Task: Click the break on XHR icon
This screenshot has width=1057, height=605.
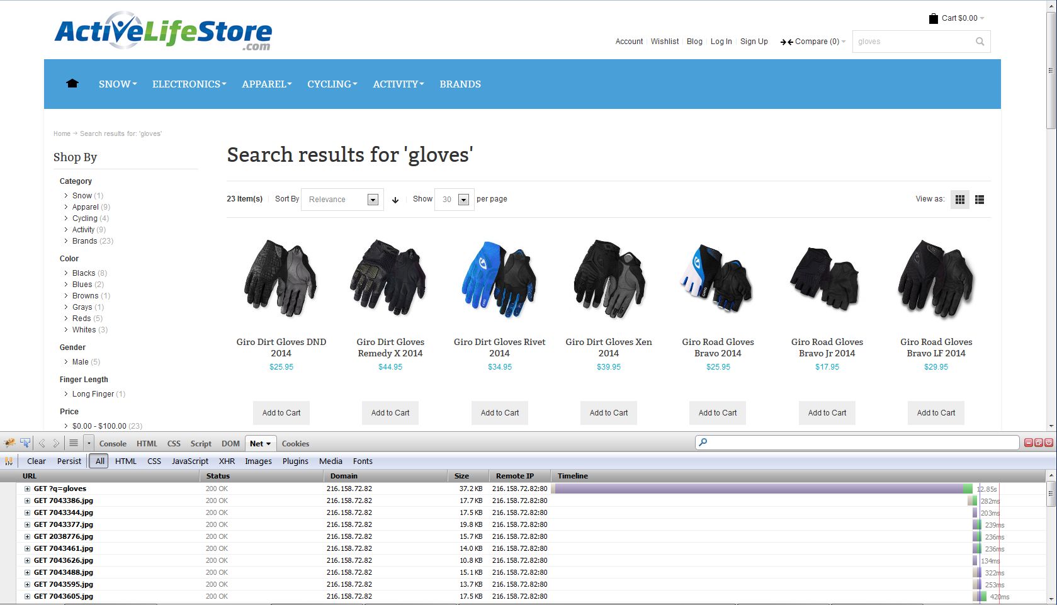Action: coord(9,461)
